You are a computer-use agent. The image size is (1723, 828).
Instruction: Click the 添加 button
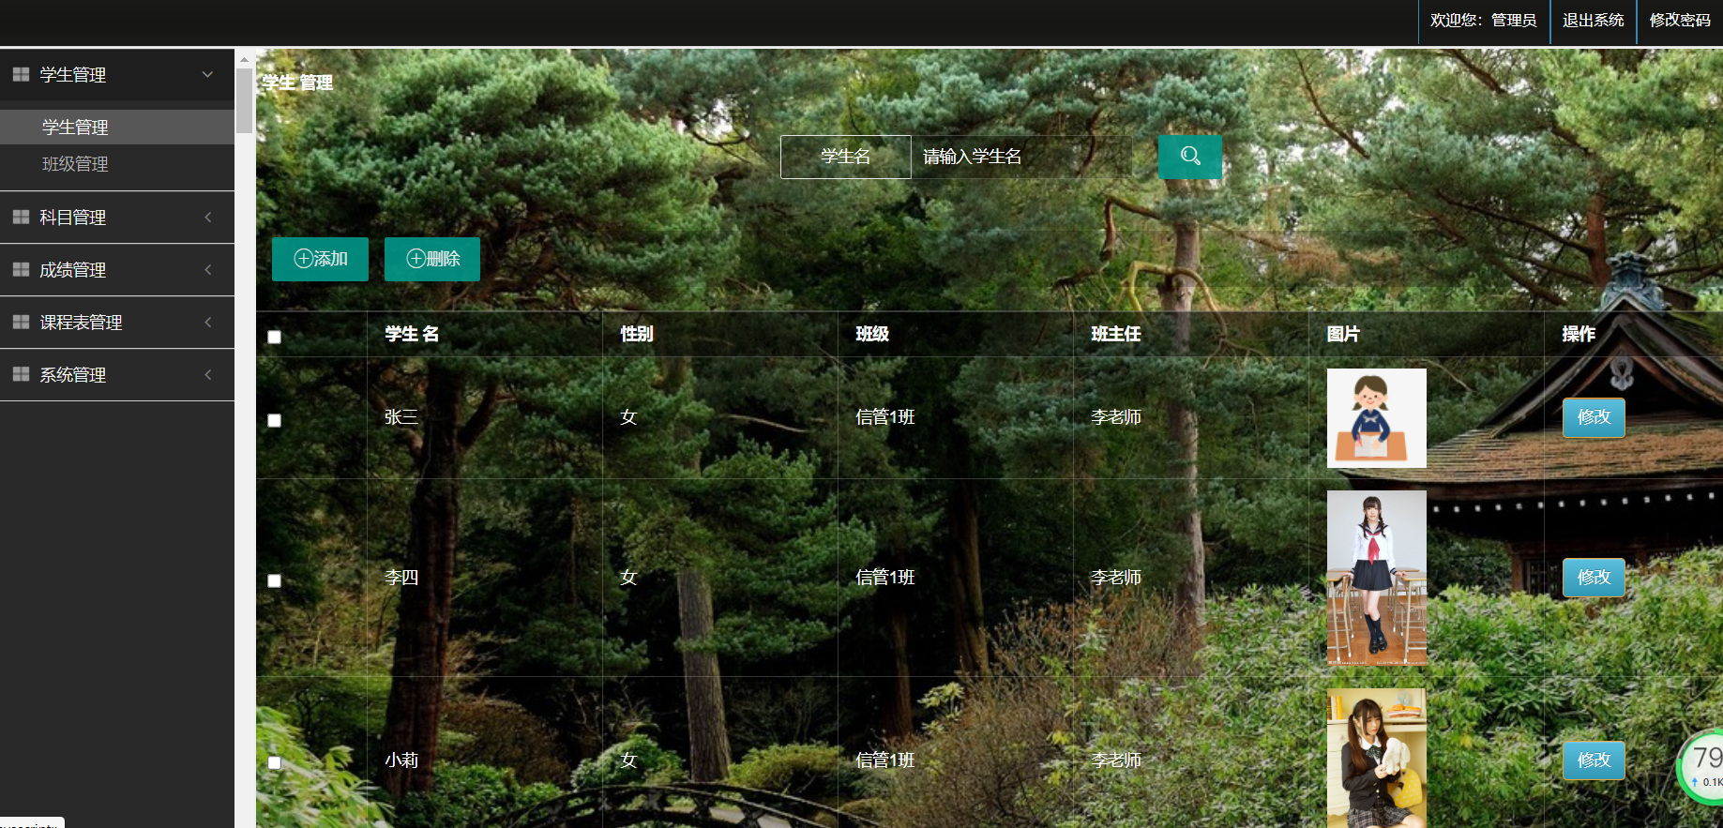(320, 259)
